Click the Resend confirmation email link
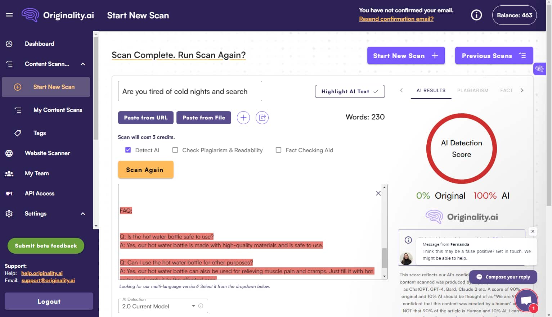The width and height of the screenshot is (552, 317). coord(396,19)
